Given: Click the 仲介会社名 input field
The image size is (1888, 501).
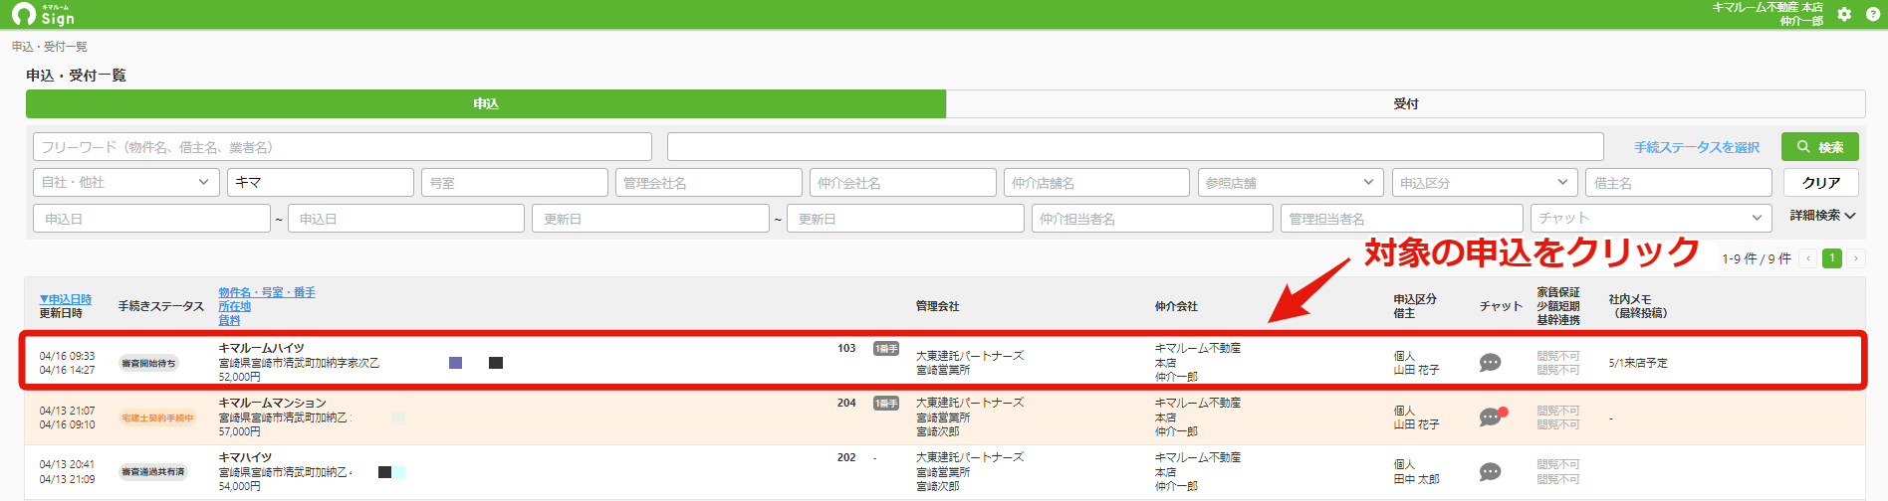Looking at the screenshot, I should click(x=902, y=183).
